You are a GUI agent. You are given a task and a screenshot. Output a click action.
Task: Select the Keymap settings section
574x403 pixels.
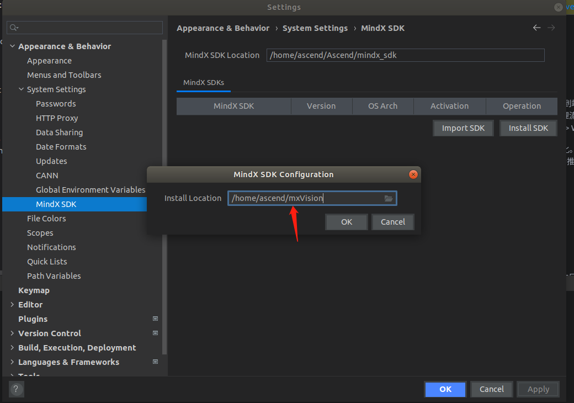tap(34, 290)
